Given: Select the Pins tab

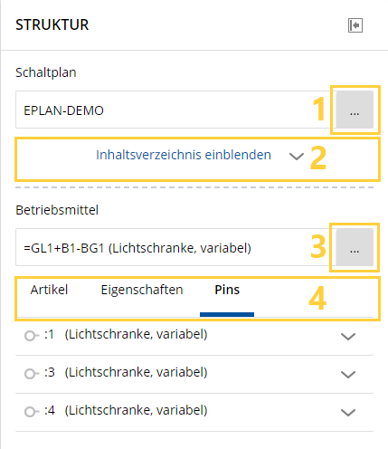Looking at the screenshot, I should (x=227, y=290).
